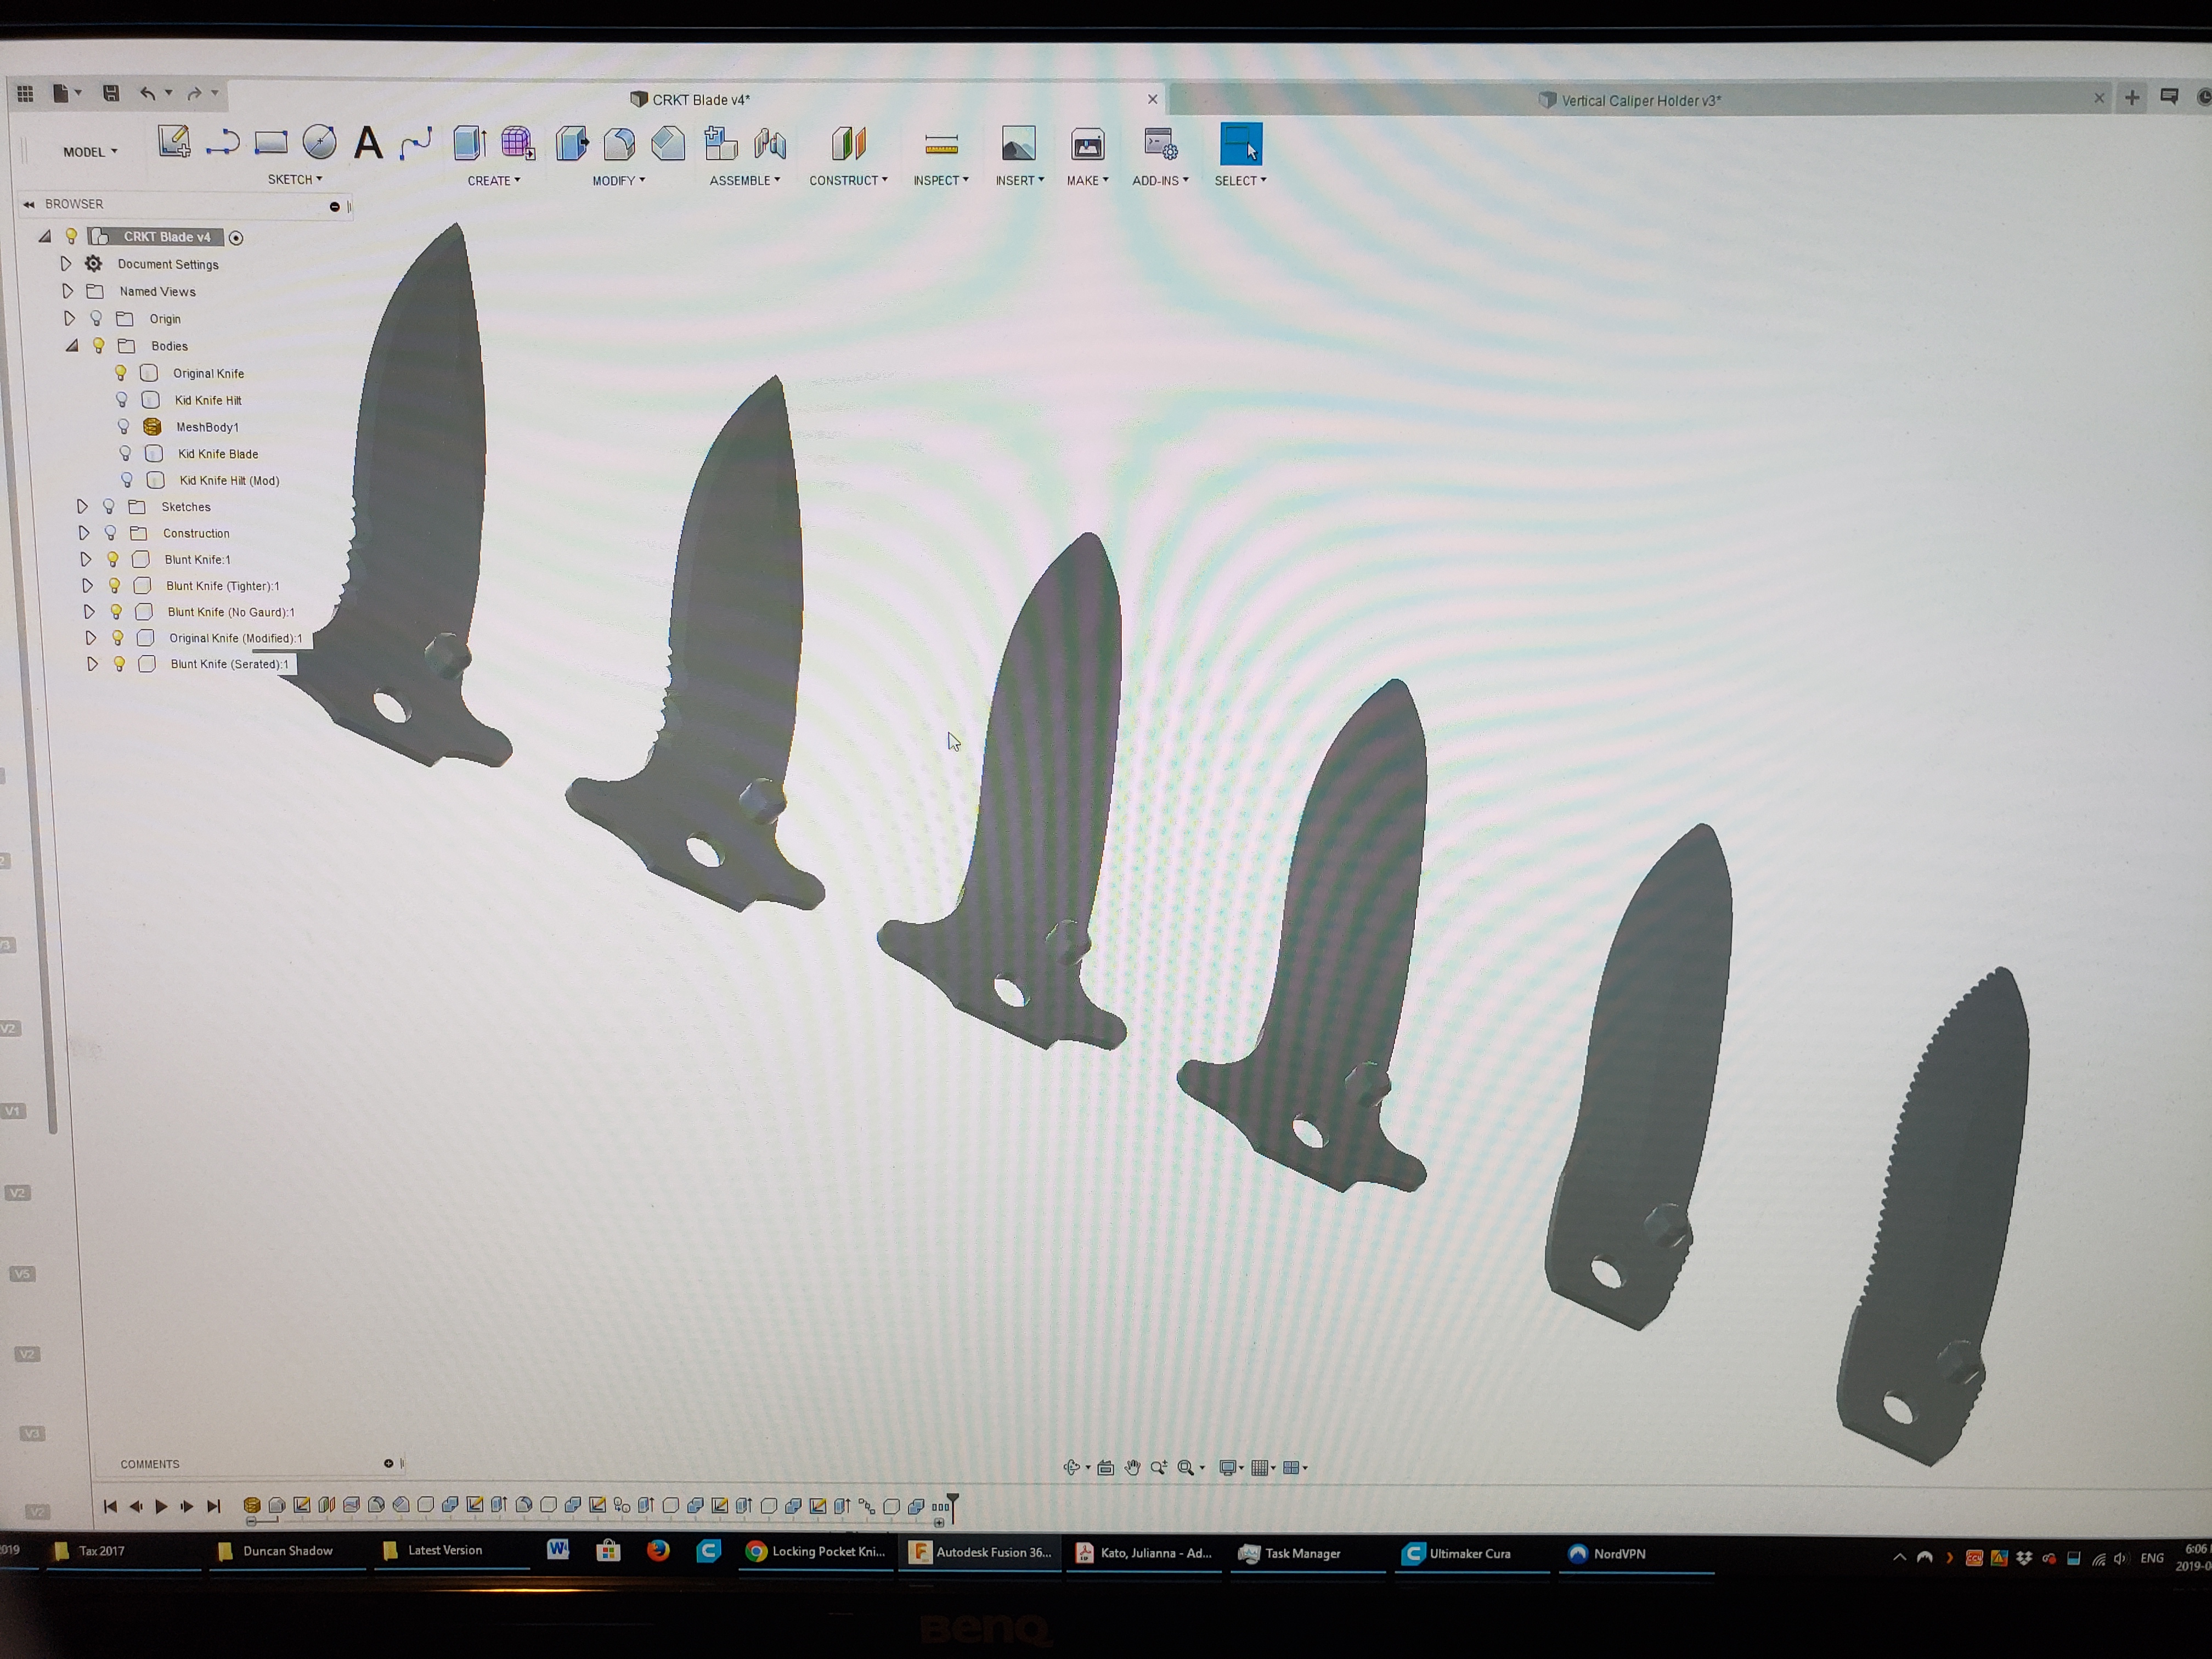Toggle visibility bulb of MeshBody1
The width and height of the screenshot is (2212, 1659).
click(124, 427)
